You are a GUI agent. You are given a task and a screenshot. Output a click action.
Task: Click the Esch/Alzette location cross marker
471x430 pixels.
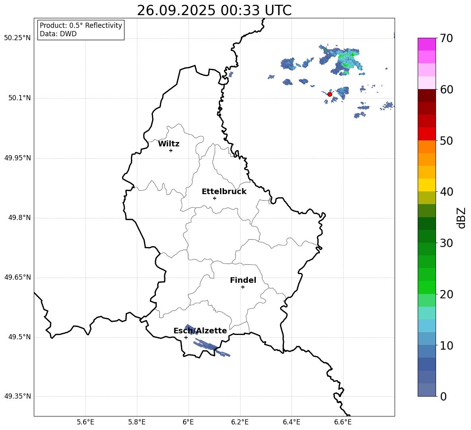tap(186, 337)
